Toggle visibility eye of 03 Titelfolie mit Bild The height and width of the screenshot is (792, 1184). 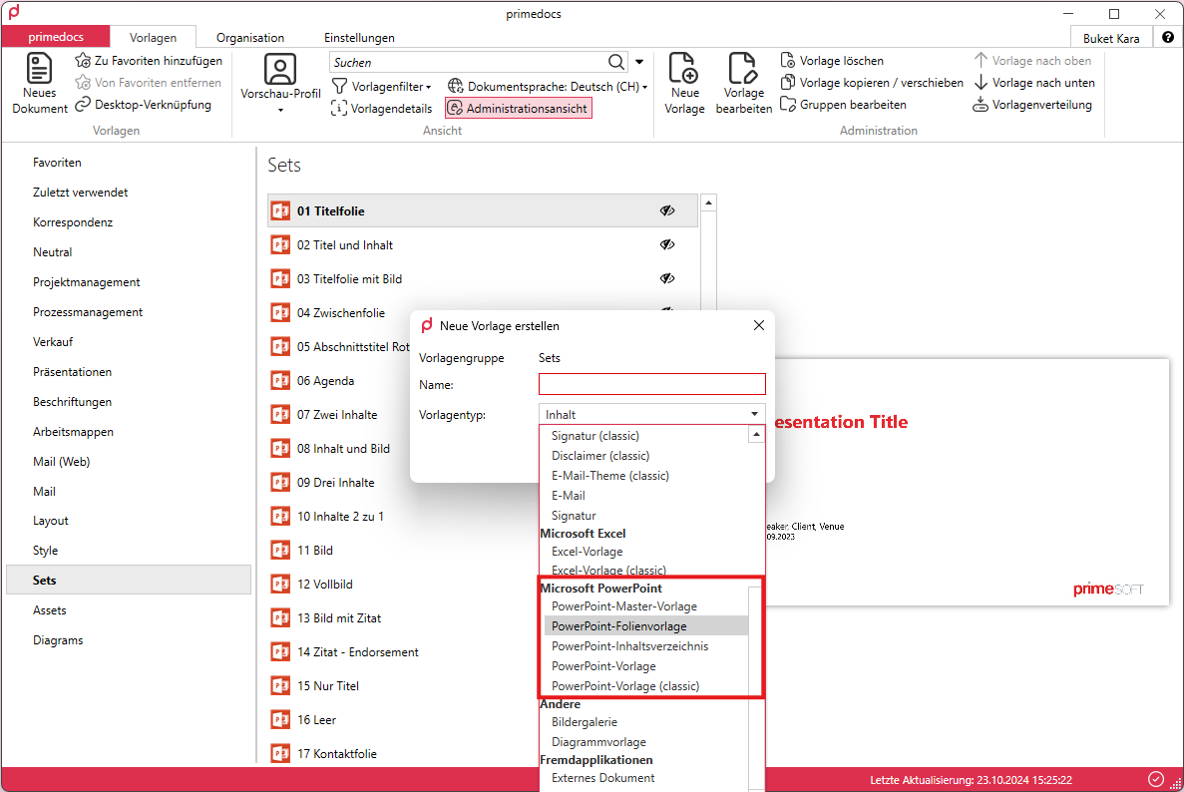click(666, 278)
